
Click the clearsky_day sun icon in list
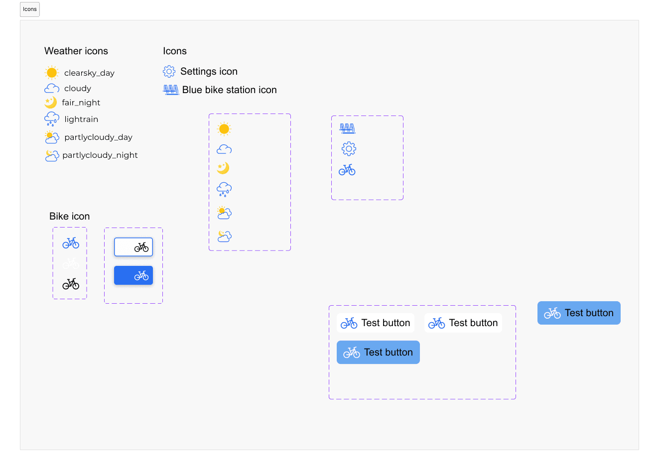[x=52, y=73]
